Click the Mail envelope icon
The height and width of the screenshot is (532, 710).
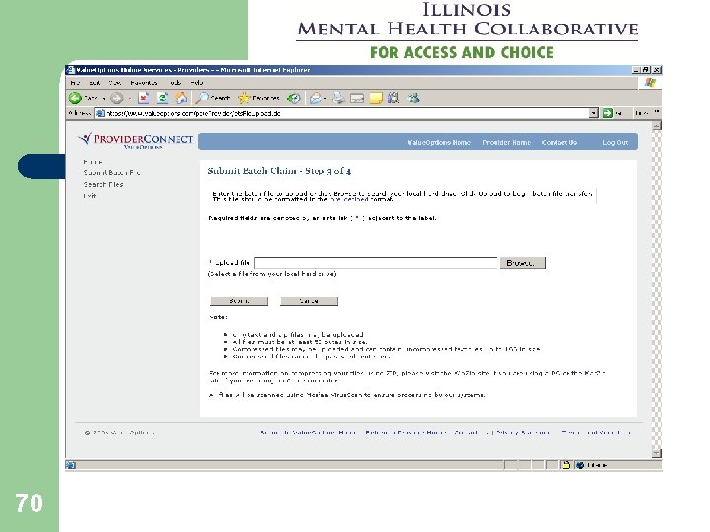(x=316, y=98)
